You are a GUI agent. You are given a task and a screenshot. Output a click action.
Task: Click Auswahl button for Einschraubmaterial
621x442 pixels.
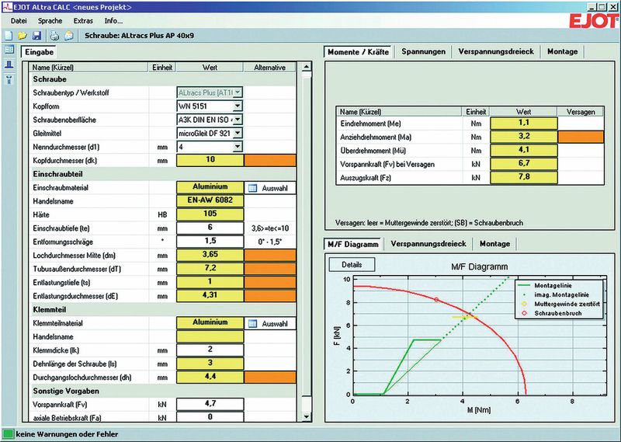270,188
